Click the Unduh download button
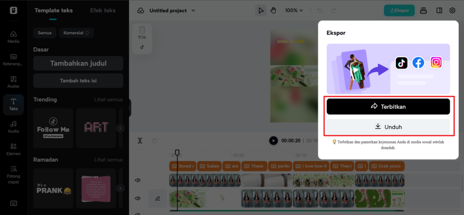Viewport: 464px width, 215px height. (388, 127)
